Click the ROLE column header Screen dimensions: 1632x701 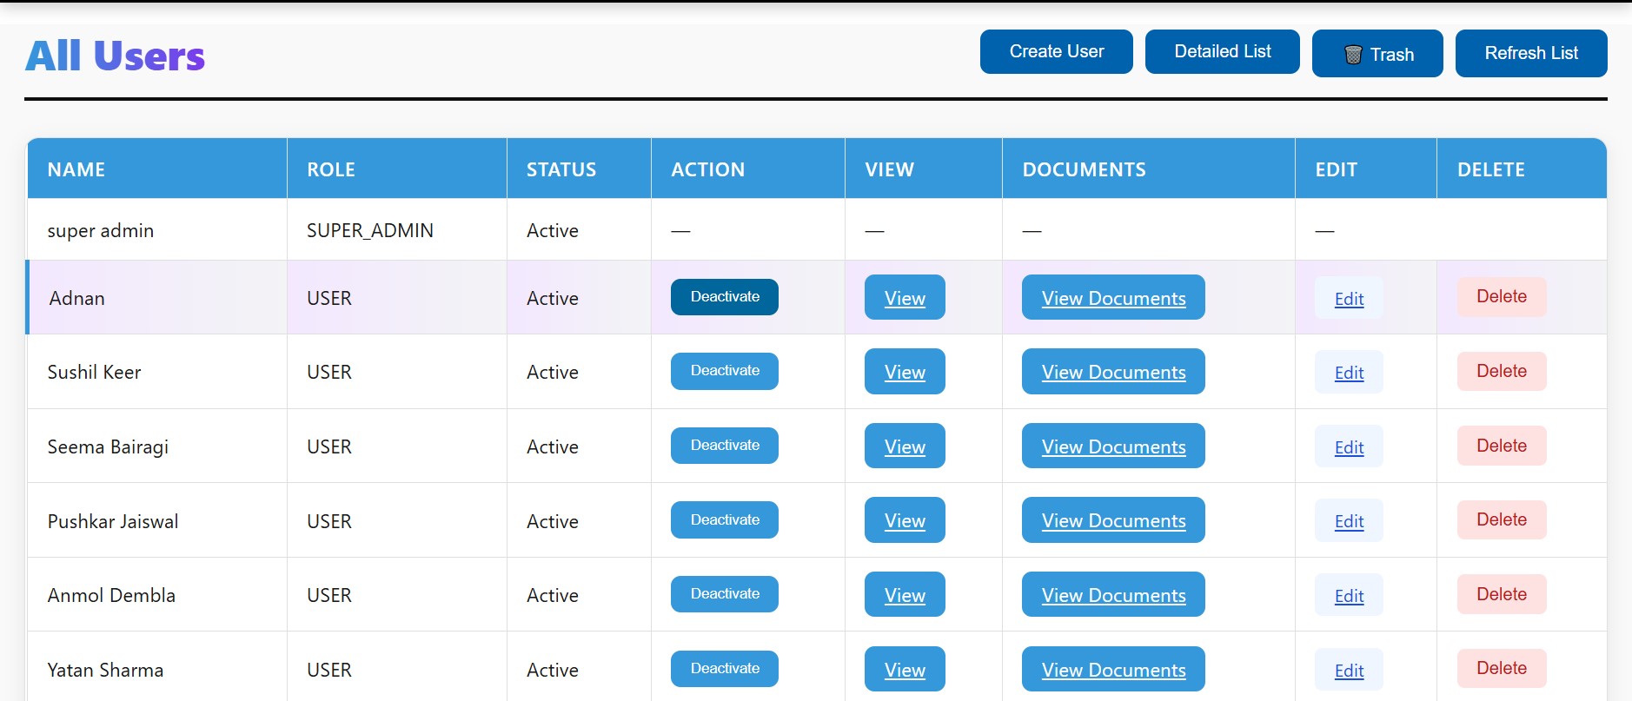coord(397,169)
